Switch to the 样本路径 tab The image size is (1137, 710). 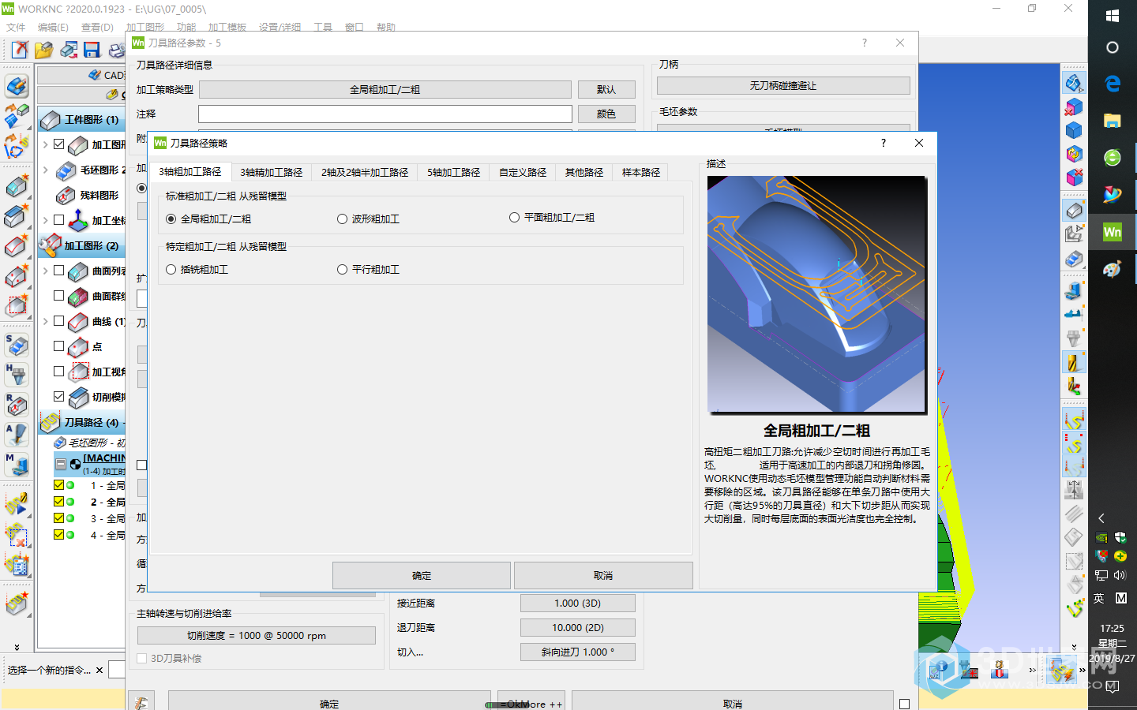click(641, 172)
